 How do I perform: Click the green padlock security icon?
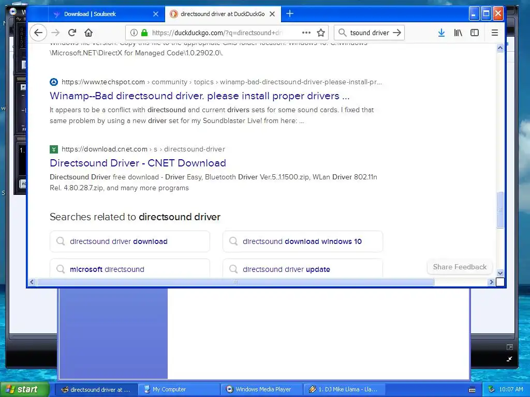click(x=144, y=33)
